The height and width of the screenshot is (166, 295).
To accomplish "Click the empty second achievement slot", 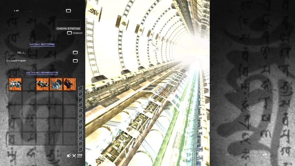I will click(29, 84).
